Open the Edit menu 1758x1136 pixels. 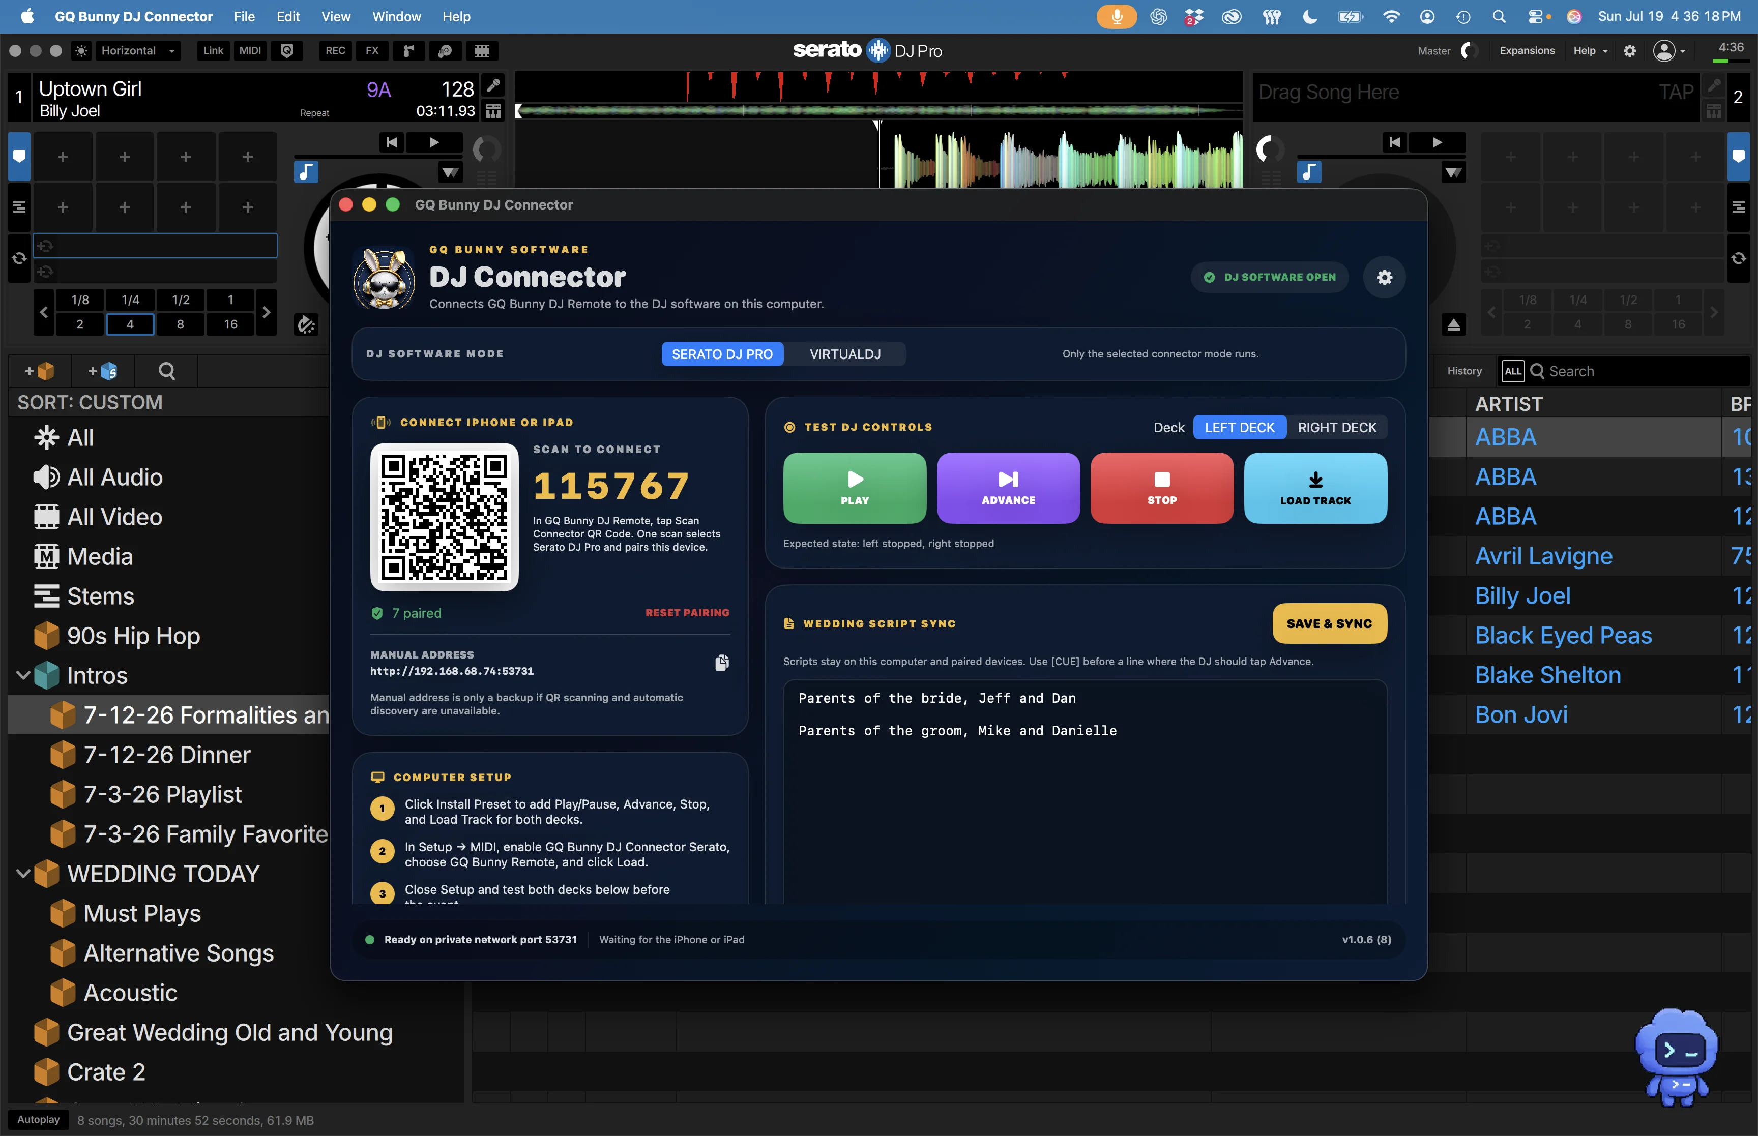(x=288, y=16)
